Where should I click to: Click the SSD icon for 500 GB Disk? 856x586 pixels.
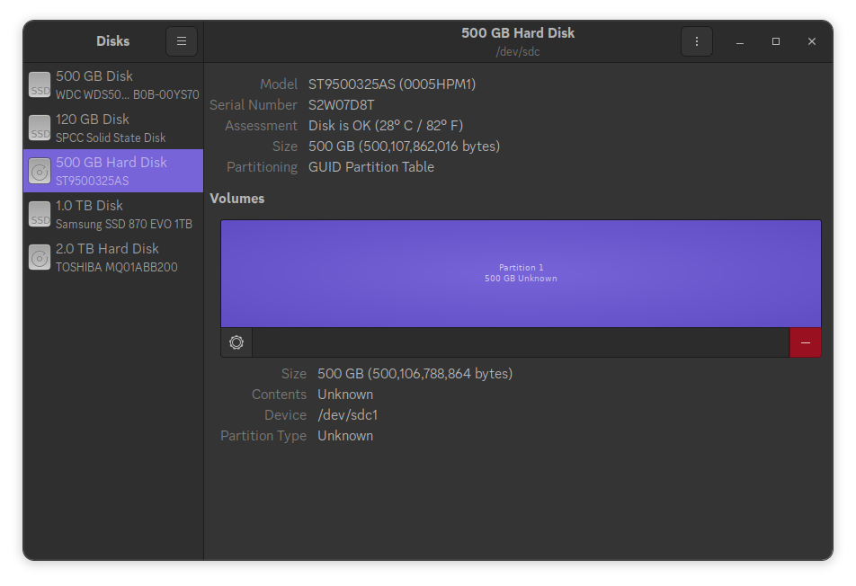pyautogui.click(x=40, y=84)
